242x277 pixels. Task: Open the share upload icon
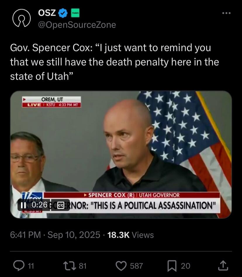pos(223,266)
